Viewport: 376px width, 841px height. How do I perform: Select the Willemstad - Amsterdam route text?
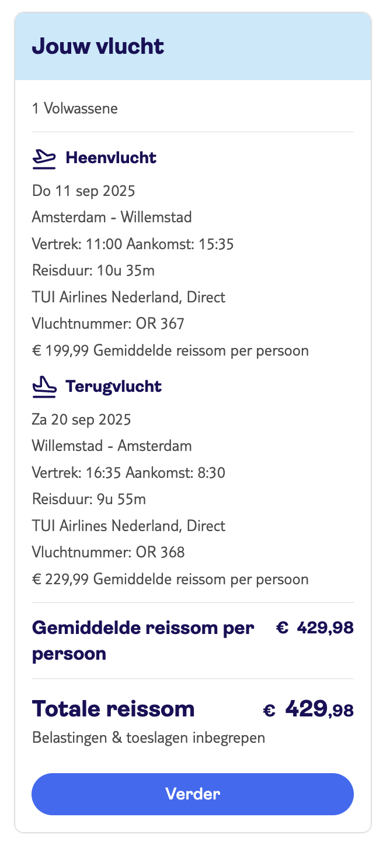pos(112,446)
